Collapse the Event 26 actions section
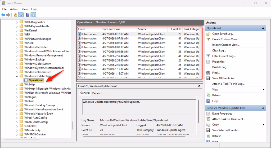This screenshot has height=148, width=271. tap(263, 108)
